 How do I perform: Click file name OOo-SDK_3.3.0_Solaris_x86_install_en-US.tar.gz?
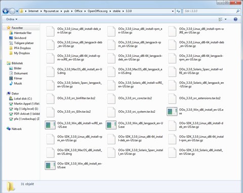pos(201,152)
